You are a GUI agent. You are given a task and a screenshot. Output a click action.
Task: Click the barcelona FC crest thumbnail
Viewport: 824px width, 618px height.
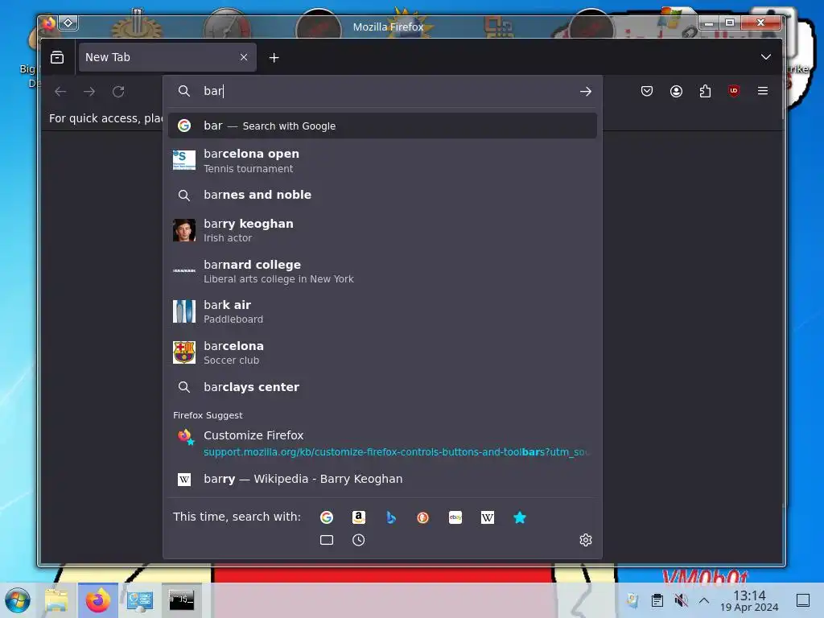pos(184,352)
